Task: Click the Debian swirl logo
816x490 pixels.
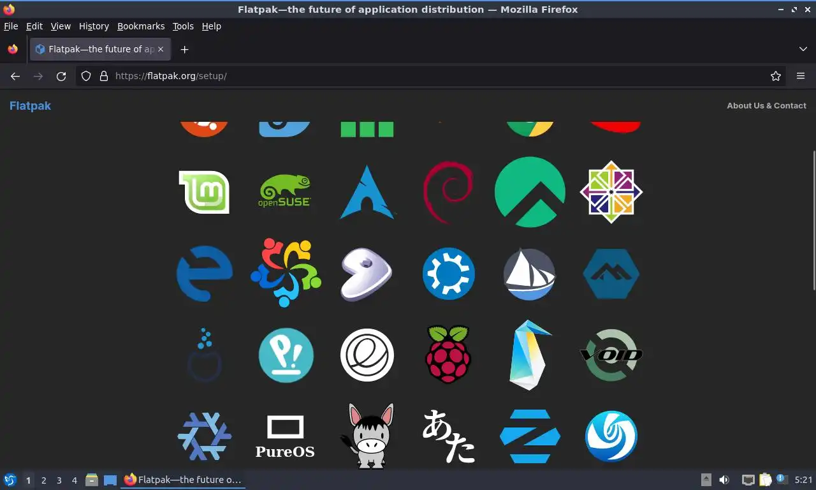Action: point(448,192)
